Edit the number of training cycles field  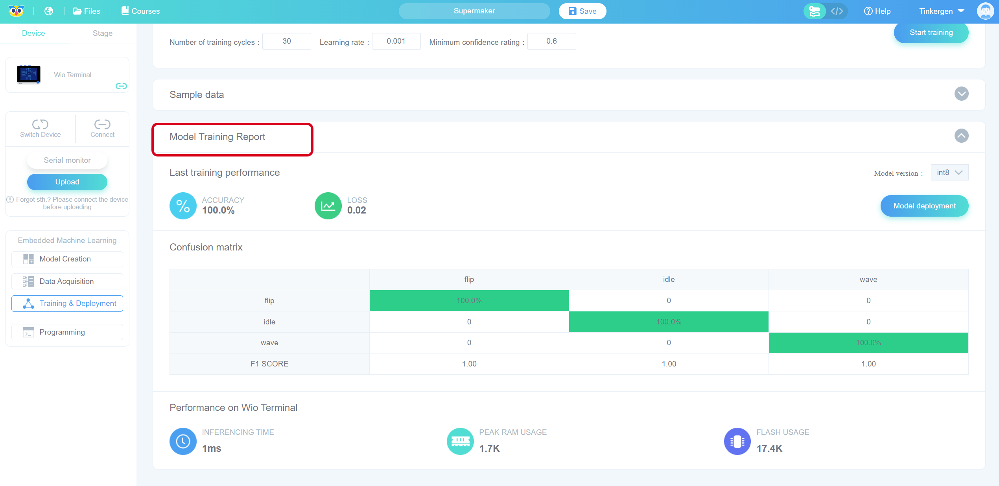287,41
